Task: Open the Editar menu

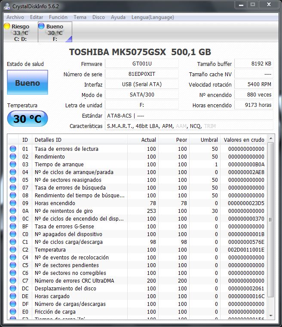Action: tap(37, 17)
